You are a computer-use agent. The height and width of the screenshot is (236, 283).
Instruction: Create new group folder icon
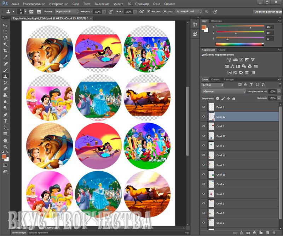point(261,233)
